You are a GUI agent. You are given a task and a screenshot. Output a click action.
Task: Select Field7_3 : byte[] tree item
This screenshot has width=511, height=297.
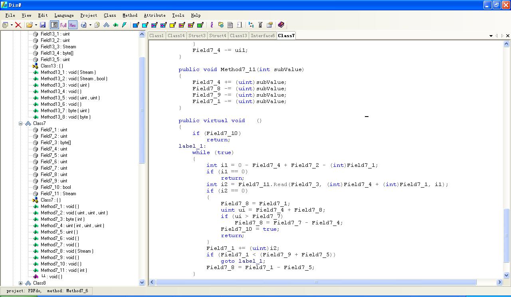56,143
